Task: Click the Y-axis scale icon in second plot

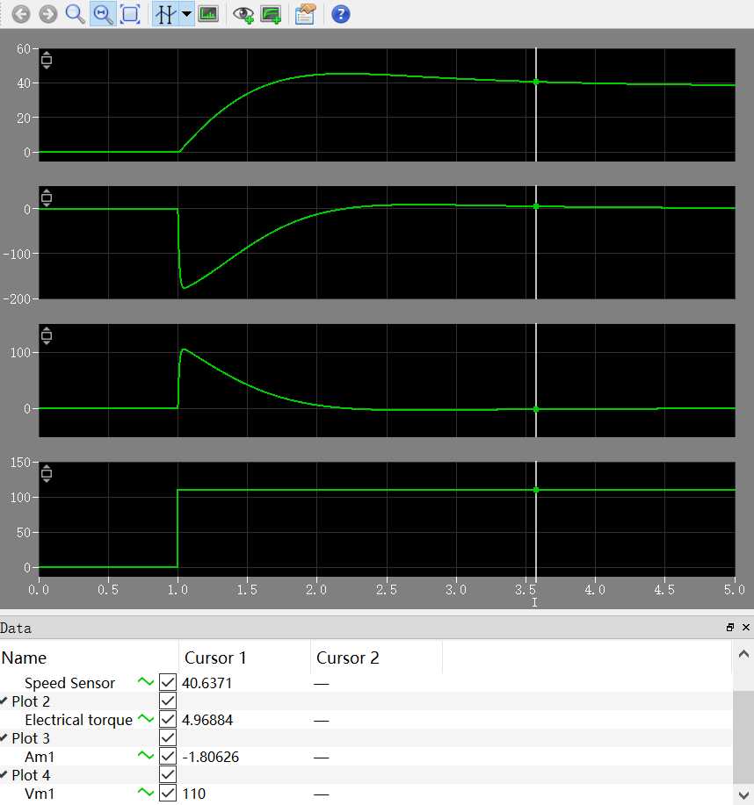Action: click(x=47, y=198)
